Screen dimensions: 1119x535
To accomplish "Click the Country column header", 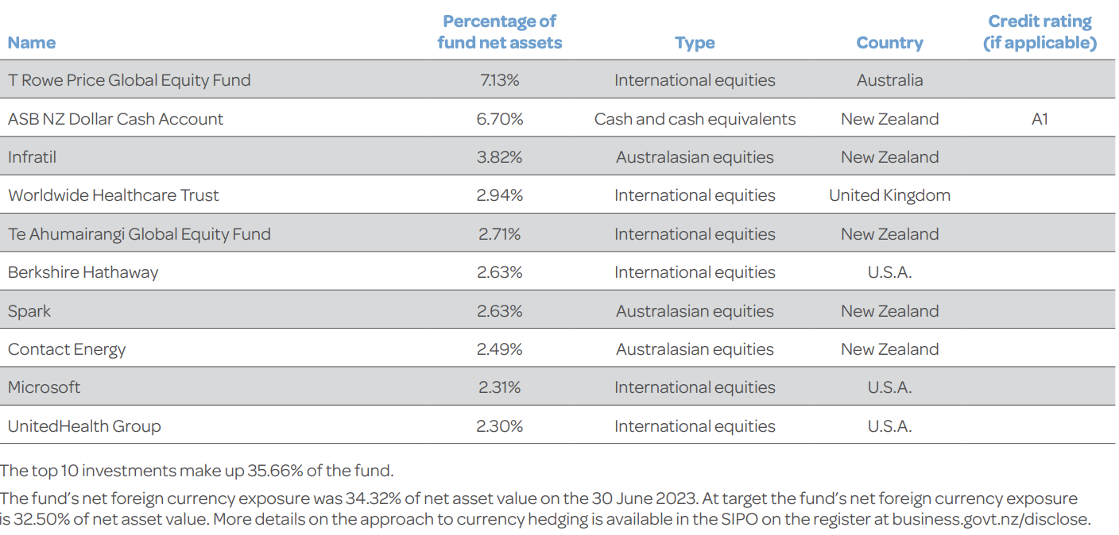I will (x=889, y=43).
